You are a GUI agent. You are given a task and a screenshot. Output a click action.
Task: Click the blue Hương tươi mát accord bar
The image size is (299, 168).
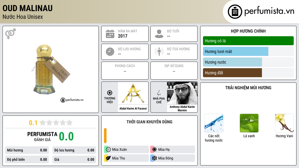[x=236, y=51]
